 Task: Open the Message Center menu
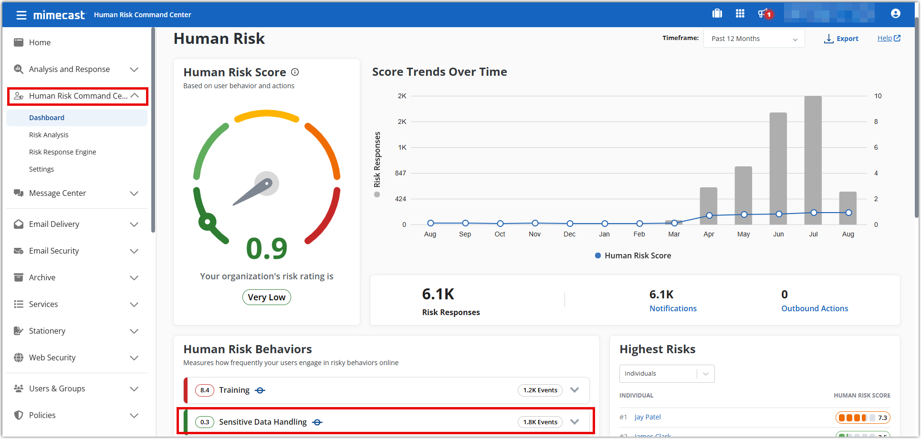(57, 193)
